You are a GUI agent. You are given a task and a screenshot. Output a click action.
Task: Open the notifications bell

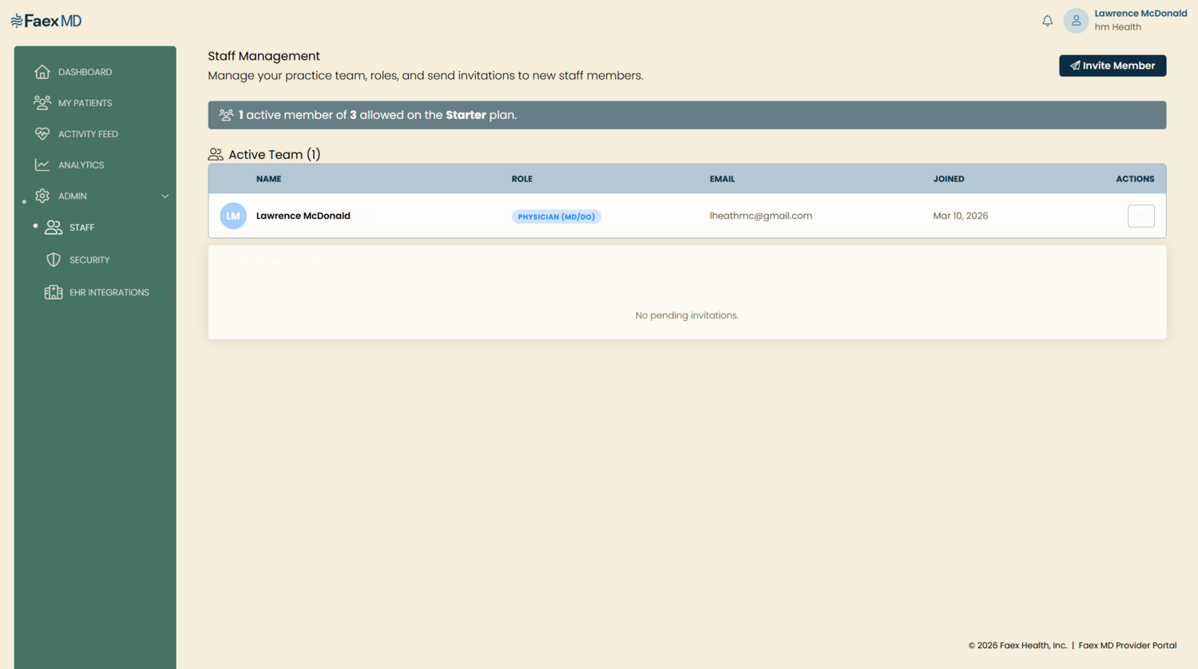click(1047, 21)
